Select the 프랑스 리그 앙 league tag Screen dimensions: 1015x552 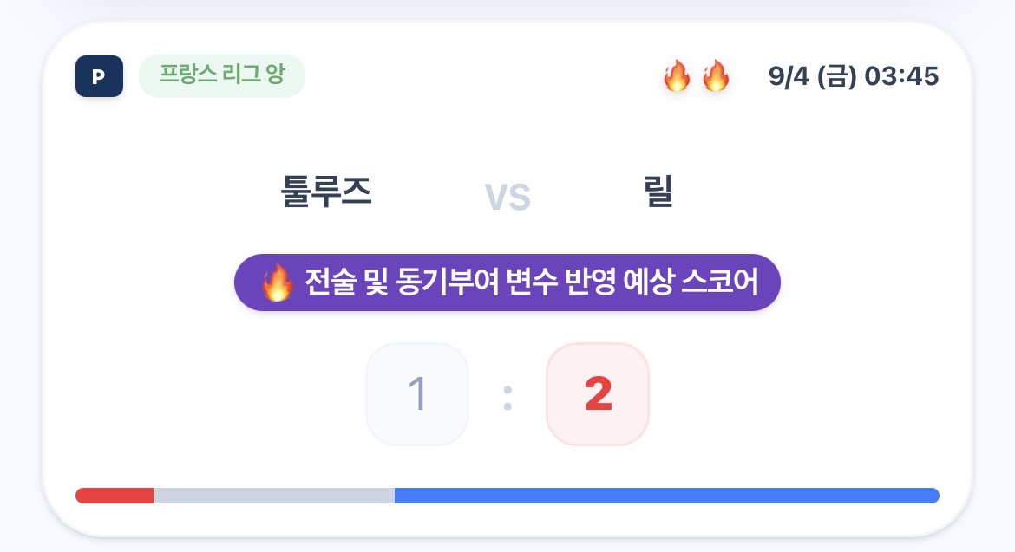tap(222, 75)
